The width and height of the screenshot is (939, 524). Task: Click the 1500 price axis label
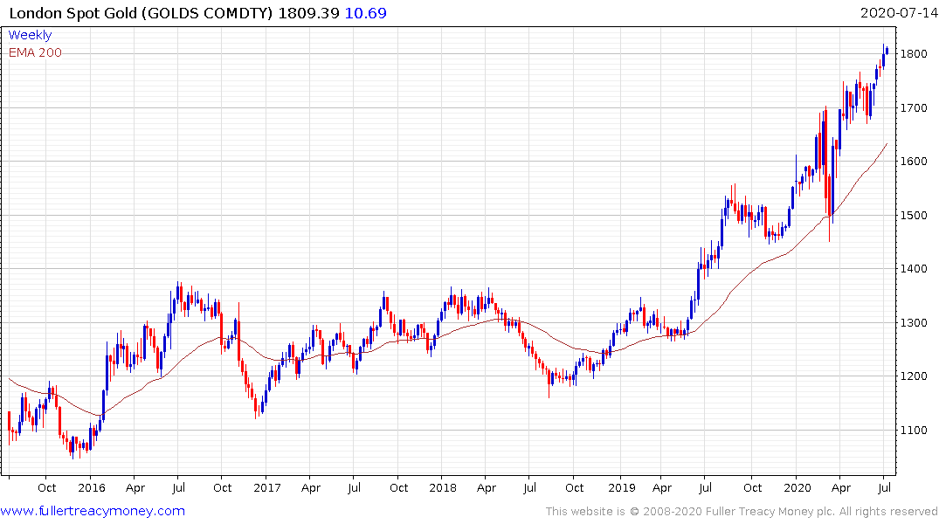click(914, 215)
